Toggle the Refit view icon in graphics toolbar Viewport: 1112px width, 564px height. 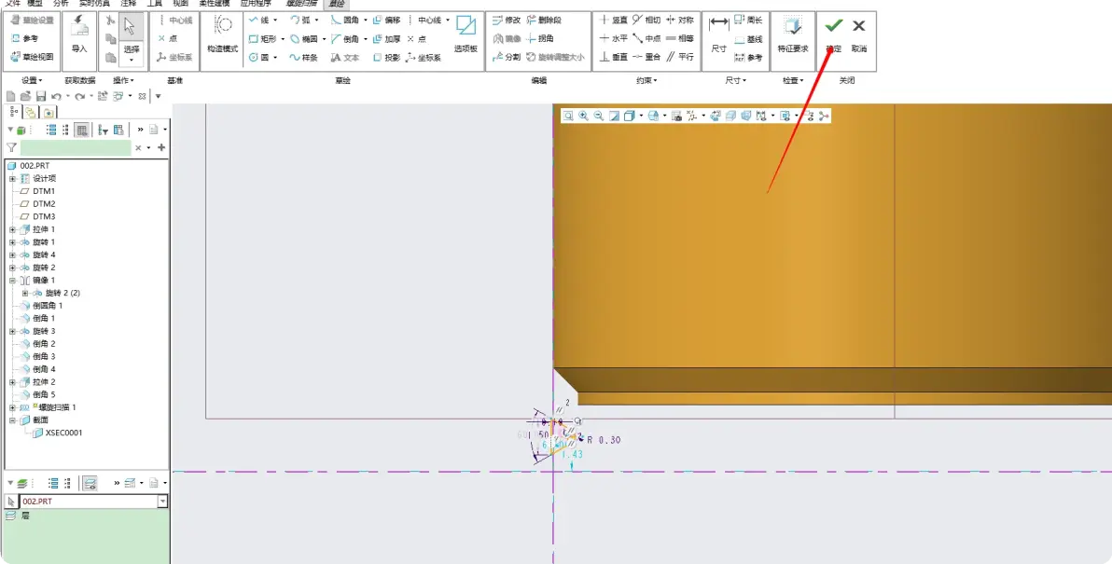click(x=568, y=116)
